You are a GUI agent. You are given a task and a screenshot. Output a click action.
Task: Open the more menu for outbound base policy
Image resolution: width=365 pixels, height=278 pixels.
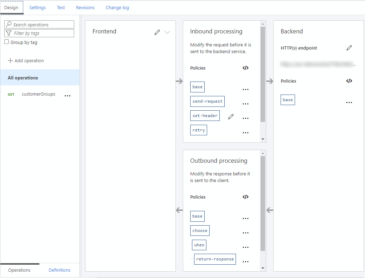[245, 219]
